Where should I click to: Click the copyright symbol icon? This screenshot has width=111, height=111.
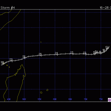point(110,100)
